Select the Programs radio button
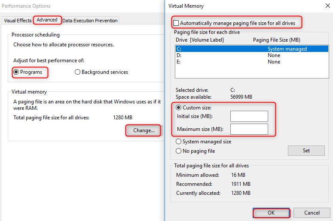Viewport: 333px width, 221px height. tap(16, 72)
